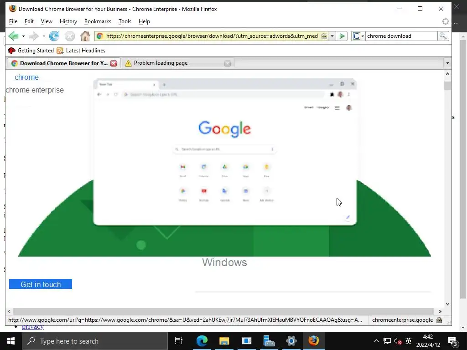Viewport: 467px width, 350px height.
Task: Click the vertical scrollbar up arrow
Action: click(x=447, y=74)
